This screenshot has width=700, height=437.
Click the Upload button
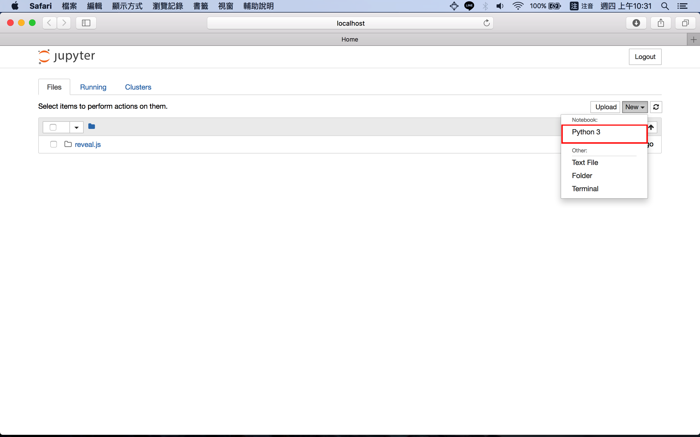tap(605, 107)
